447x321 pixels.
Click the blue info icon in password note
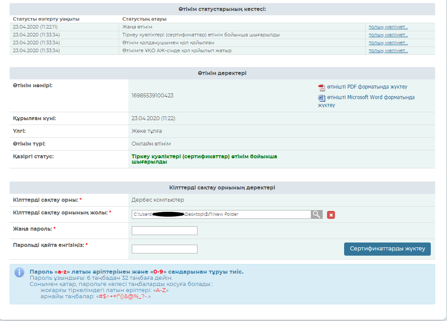coord(19,272)
